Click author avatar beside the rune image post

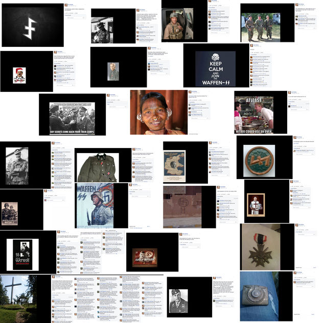coord(66,5)
